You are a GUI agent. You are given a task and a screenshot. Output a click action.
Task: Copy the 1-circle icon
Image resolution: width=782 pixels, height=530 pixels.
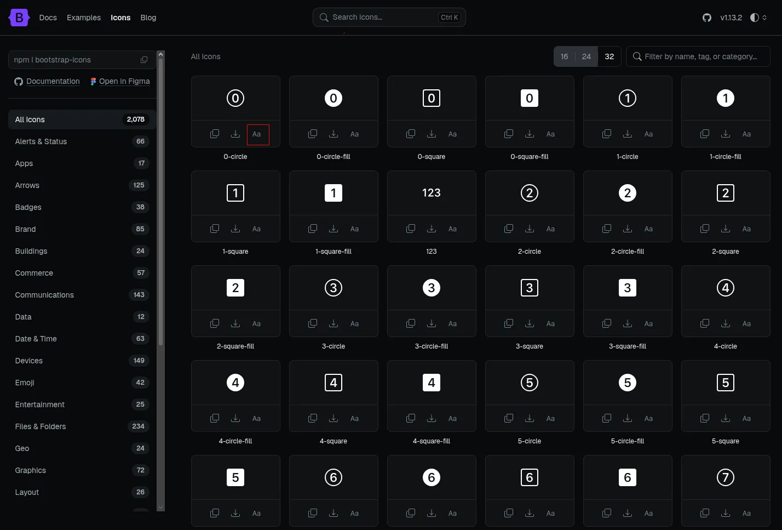tap(607, 134)
